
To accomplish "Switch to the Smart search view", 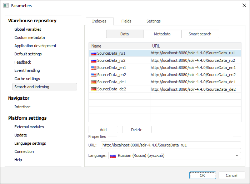I will click(200, 34).
